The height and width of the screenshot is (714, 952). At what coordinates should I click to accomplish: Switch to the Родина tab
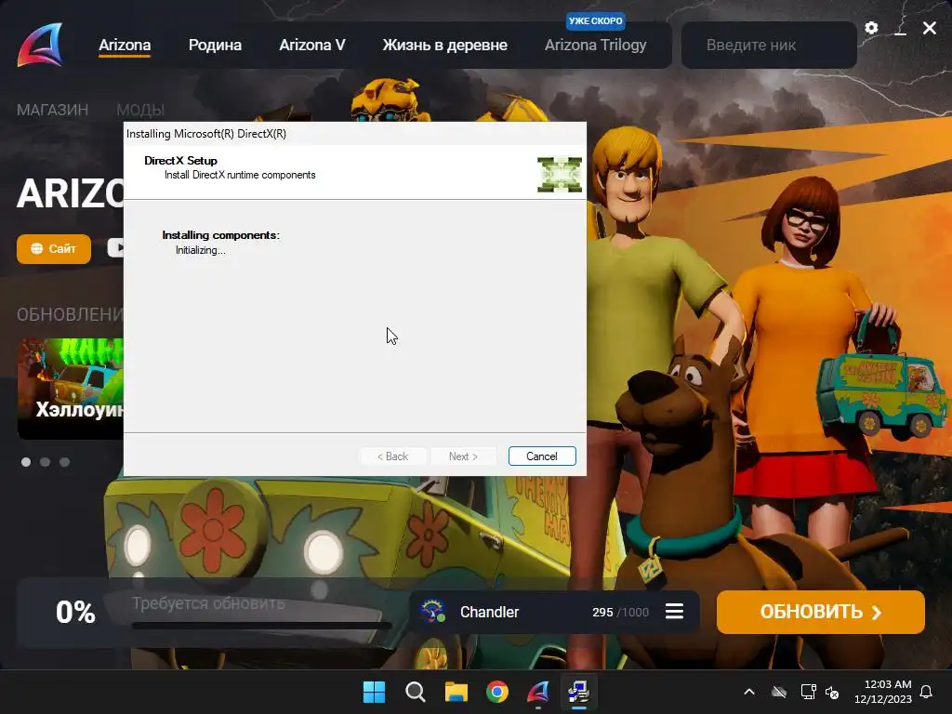click(215, 45)
